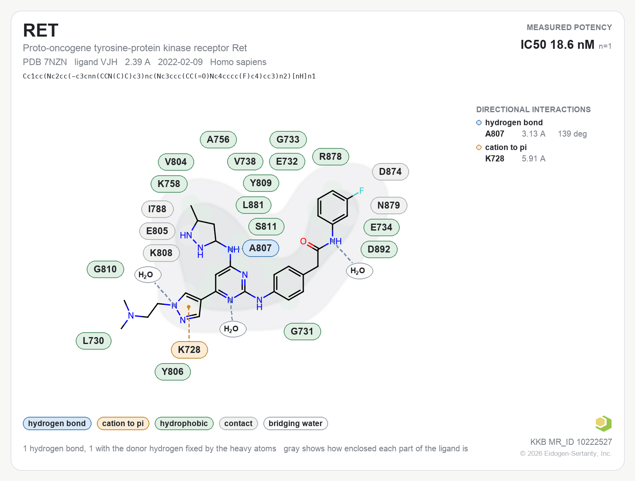Viewport: 635px width, 481px height.
Task: Click the ligand VJH text
Action: point(96,62)
